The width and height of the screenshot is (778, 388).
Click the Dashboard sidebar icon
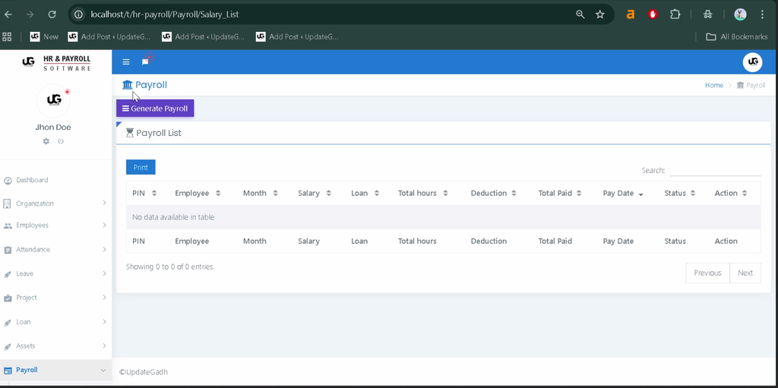pyautogui.click(x=8, y=181)
